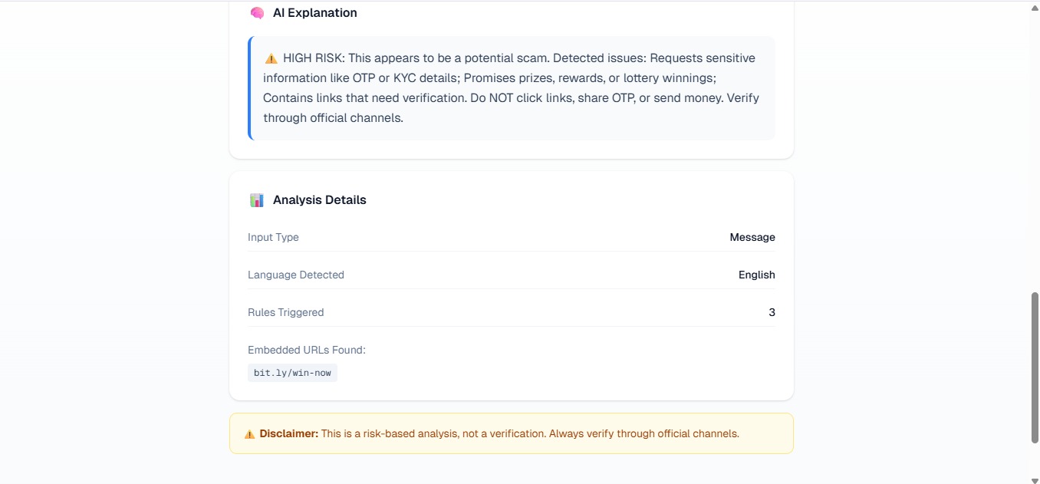Click the Embedded URLs Found label

[x=307, y=350]
